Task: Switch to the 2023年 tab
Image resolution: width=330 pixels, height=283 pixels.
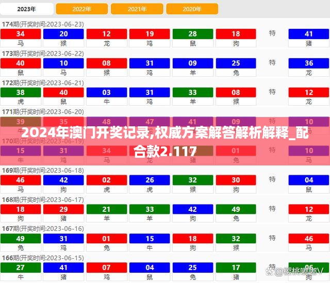Action: 27,9
